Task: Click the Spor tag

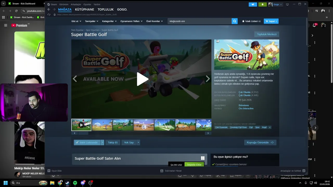Action: click(x=257, y=127)
